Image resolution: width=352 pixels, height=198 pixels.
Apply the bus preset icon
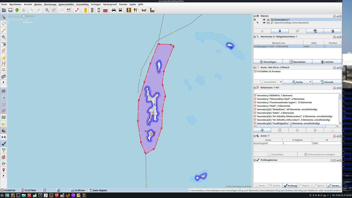[120, 10]
